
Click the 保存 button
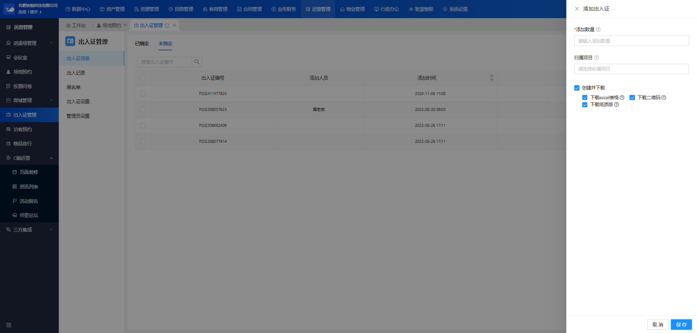point(681,325)
